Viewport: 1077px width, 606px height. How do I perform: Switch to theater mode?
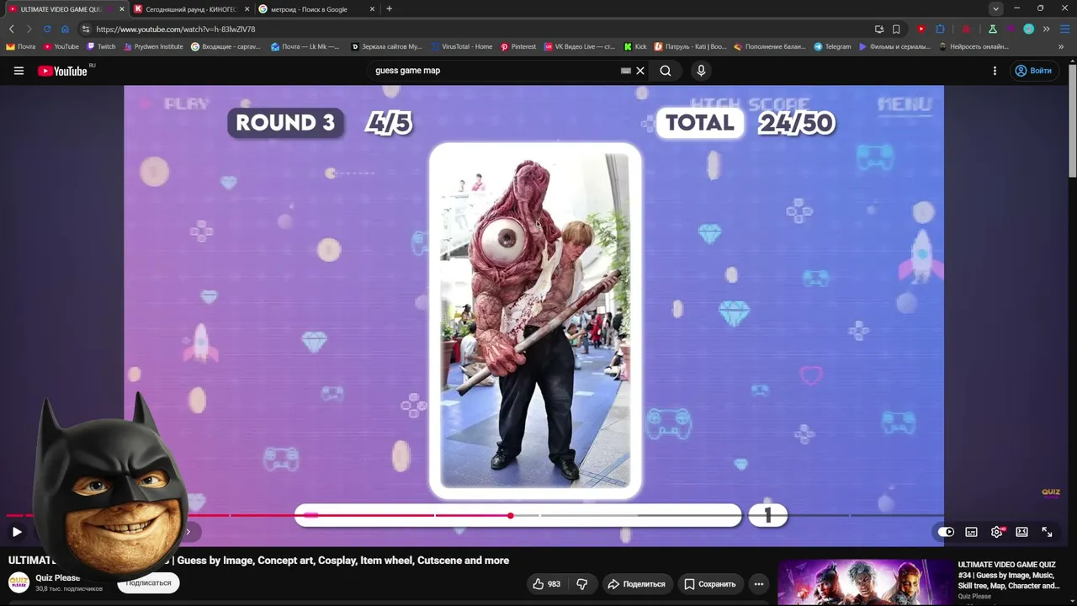[x=1021, y=532]
